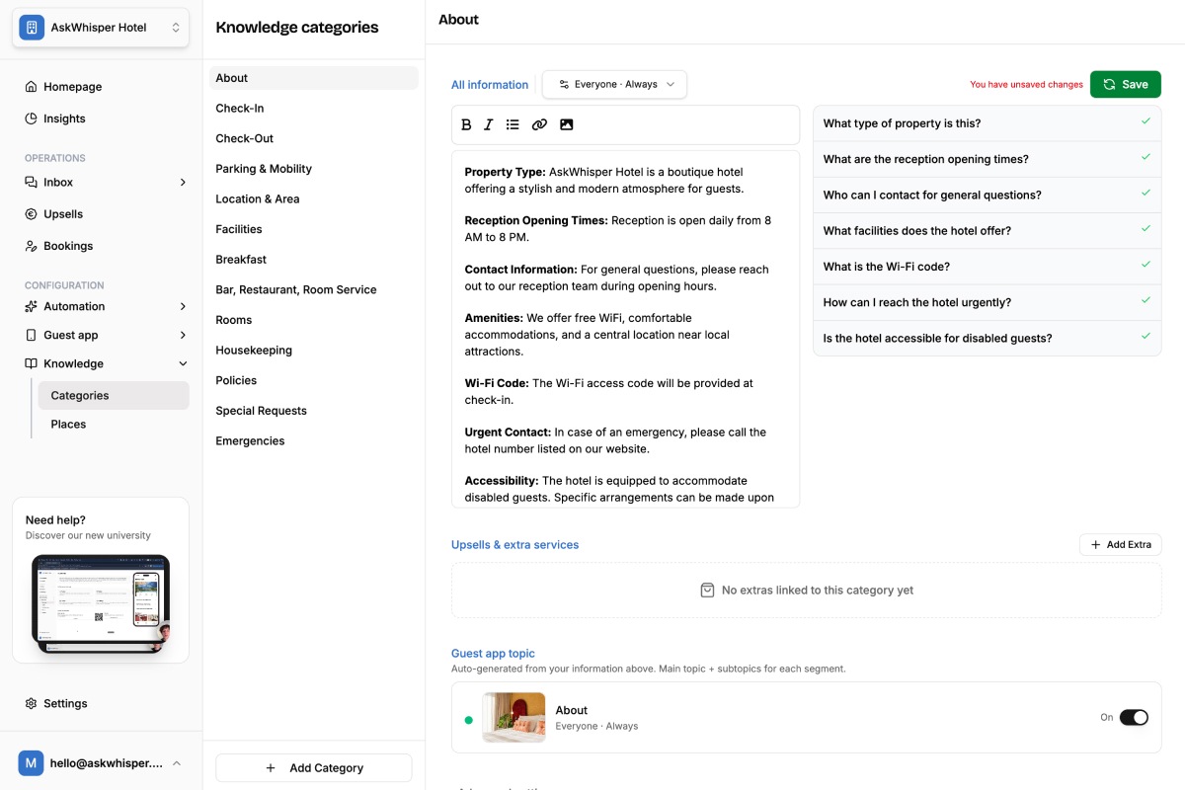Open Insights from the sidebar icon

tap(32, 118)
